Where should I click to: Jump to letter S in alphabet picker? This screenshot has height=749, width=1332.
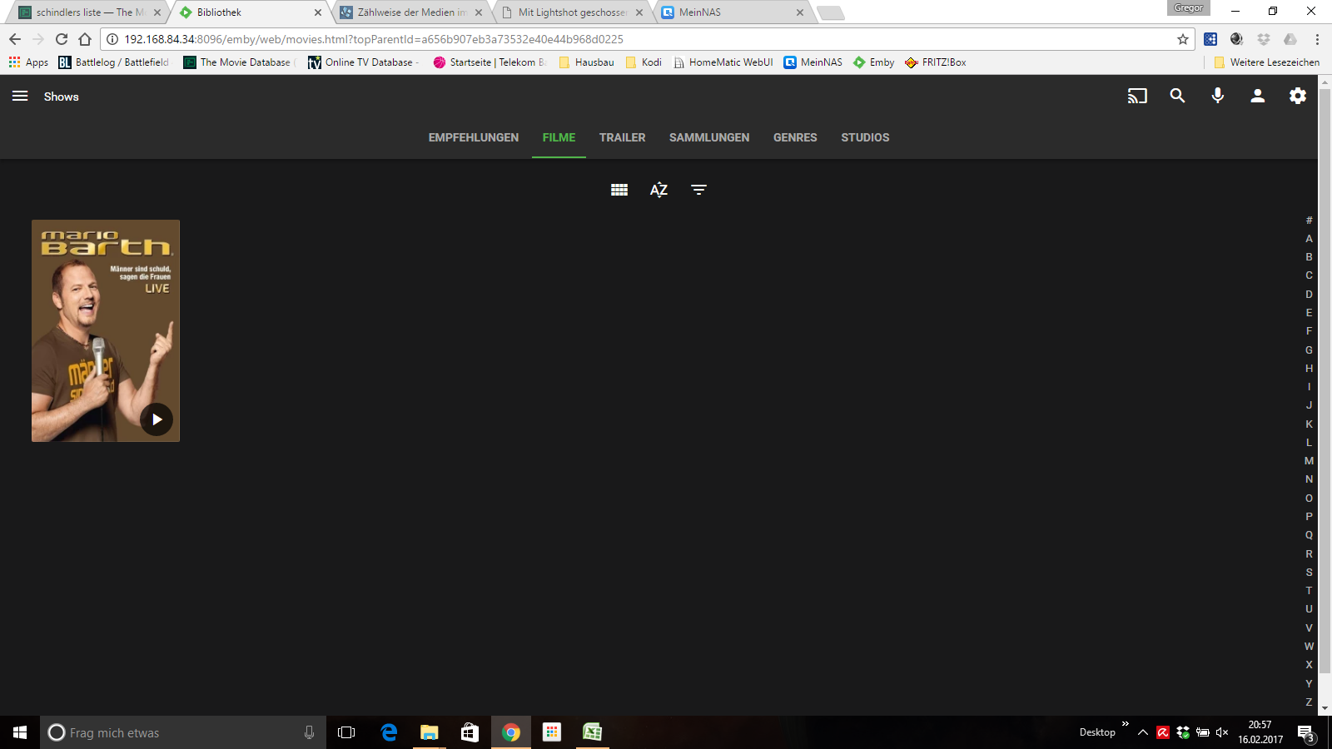[1309, 573]
